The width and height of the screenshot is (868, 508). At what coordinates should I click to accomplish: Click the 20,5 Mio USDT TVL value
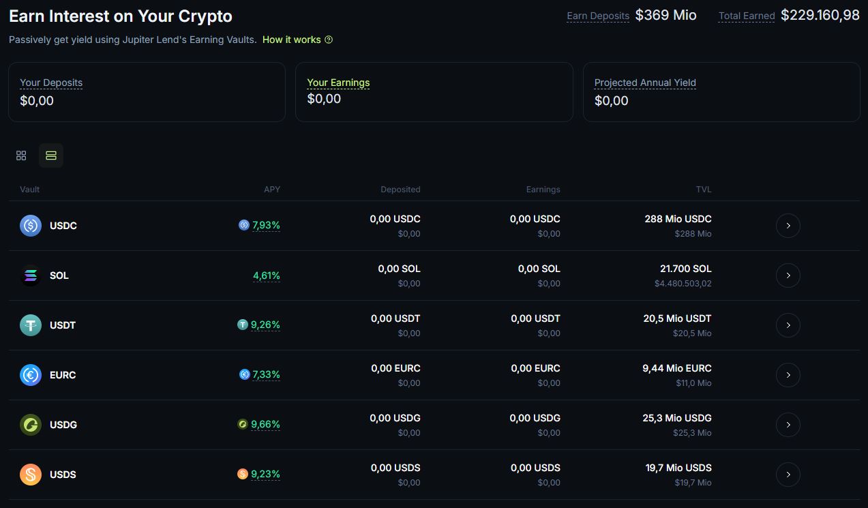(x=677, y=318)
